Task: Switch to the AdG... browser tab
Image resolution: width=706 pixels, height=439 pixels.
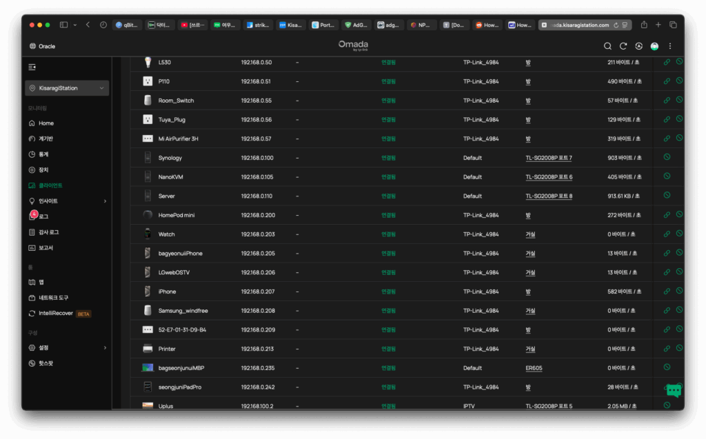Action: [x=356, y=25]
